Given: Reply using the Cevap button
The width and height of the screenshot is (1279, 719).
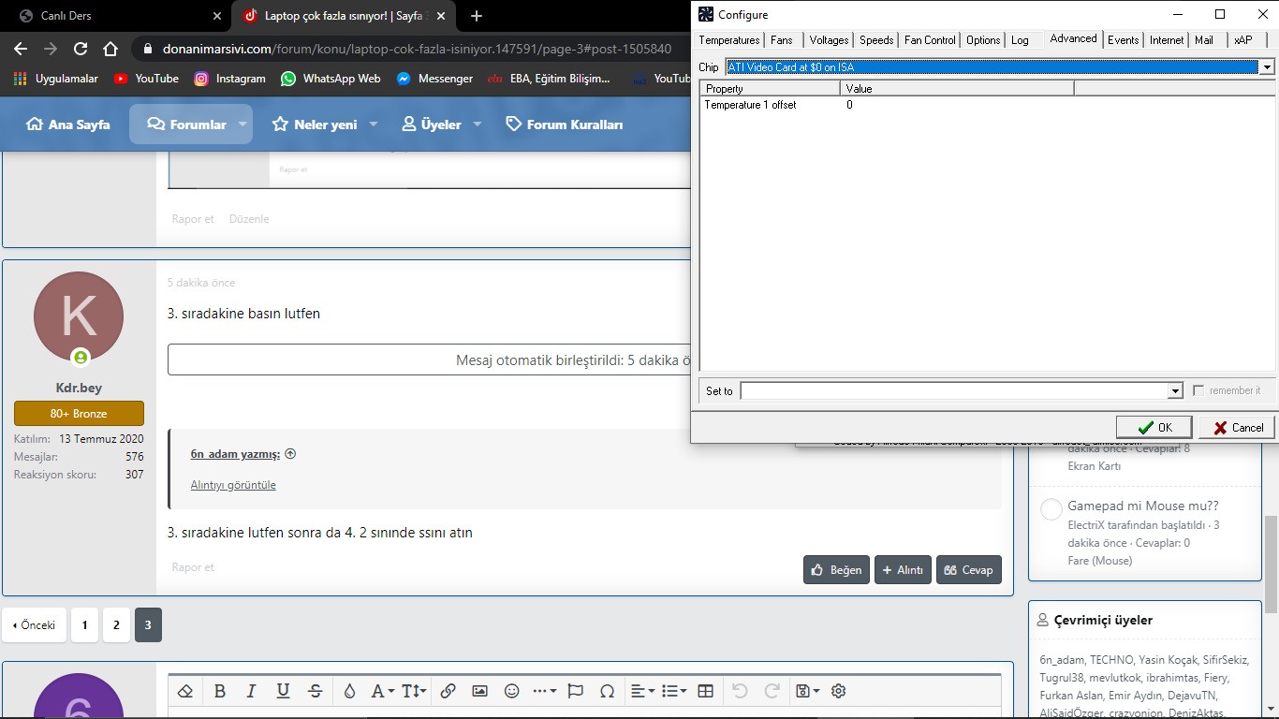Looking at the screenshot, I should (x=969, y=569).
